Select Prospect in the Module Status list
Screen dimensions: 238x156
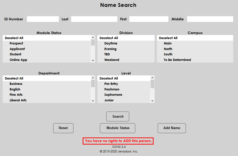(x=16, y=43)
